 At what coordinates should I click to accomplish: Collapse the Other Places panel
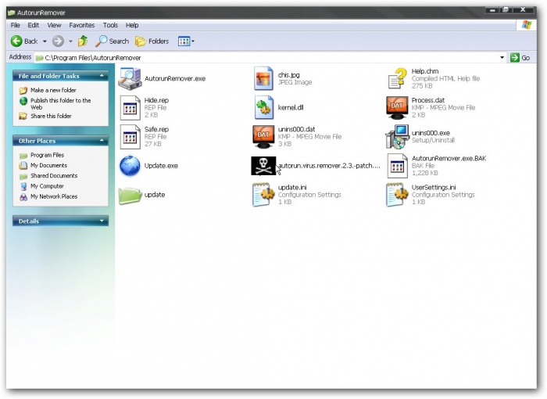point(102,141)
